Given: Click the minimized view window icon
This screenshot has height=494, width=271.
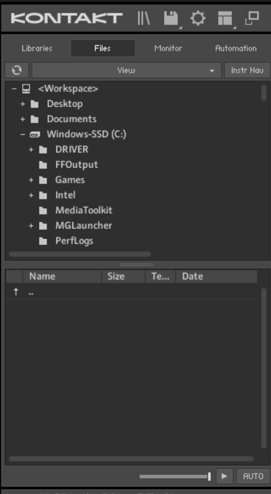Looking at the screenshot, I should tap(252, 18).
